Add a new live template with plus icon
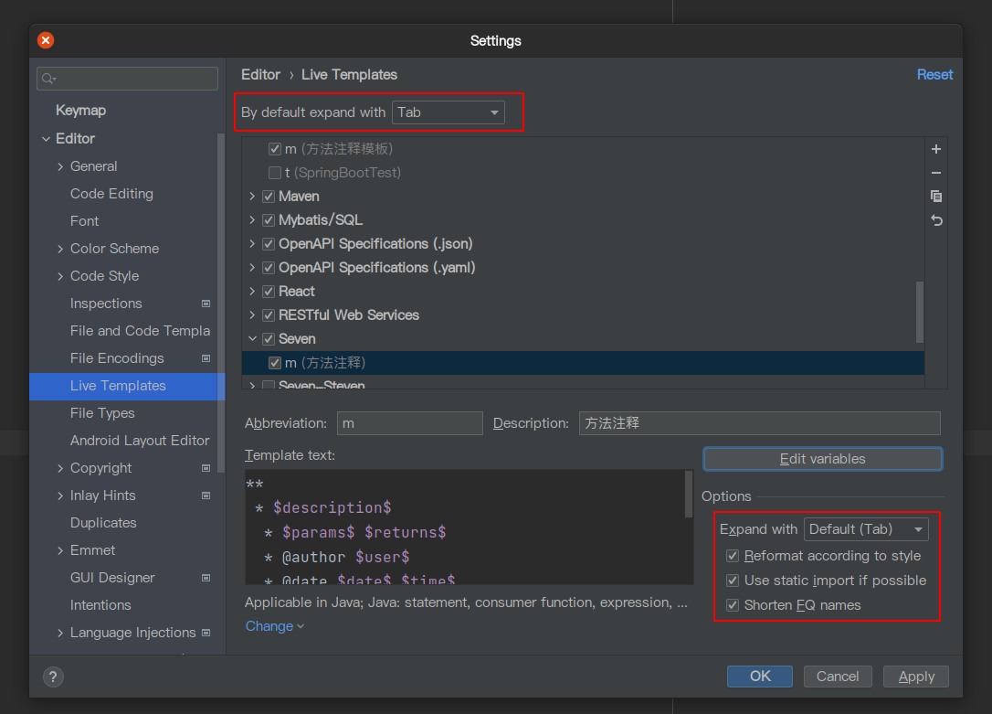This screenshot has height=714, width=992. [x=936, y=149]
